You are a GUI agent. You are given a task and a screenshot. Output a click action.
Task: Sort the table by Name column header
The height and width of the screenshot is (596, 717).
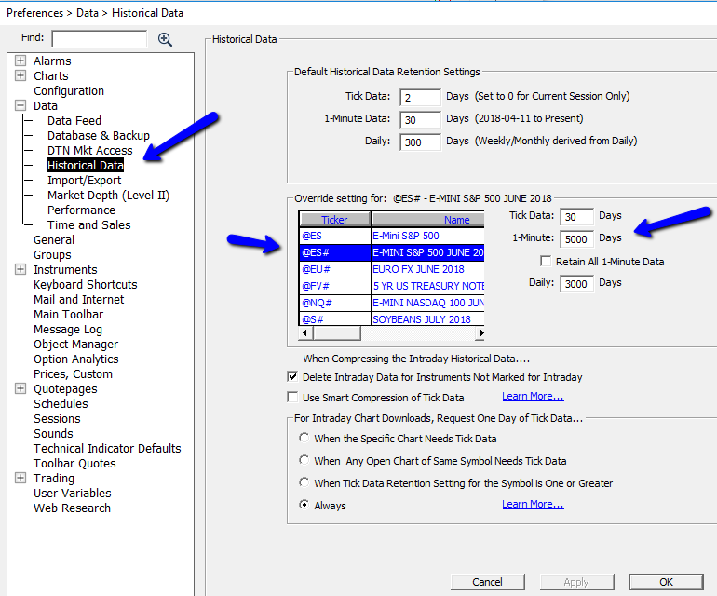point(428,220)
